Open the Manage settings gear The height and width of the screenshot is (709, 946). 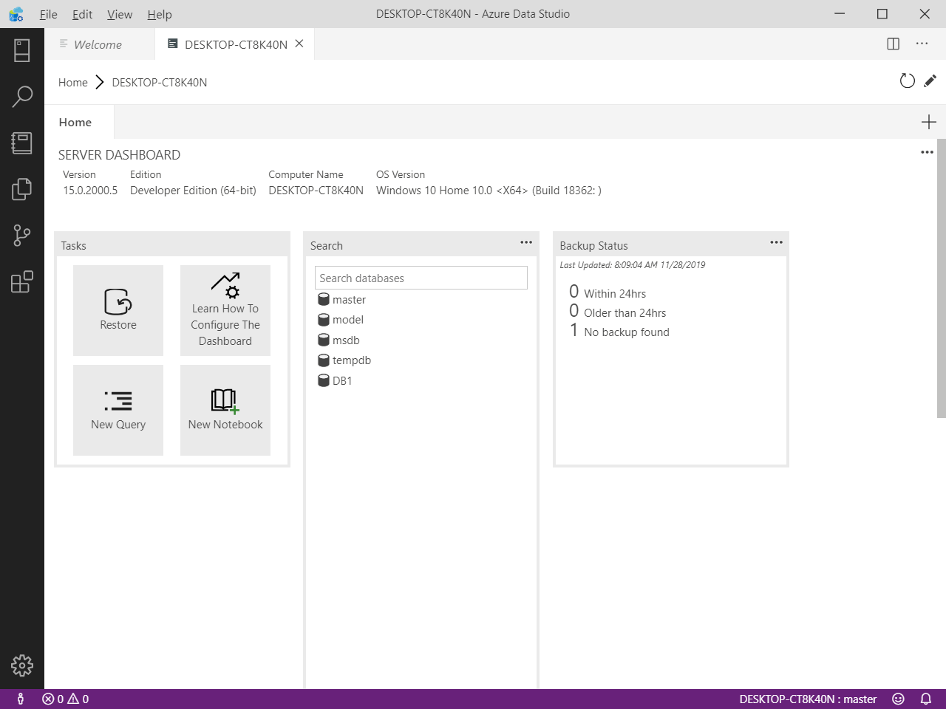[22, 665]
